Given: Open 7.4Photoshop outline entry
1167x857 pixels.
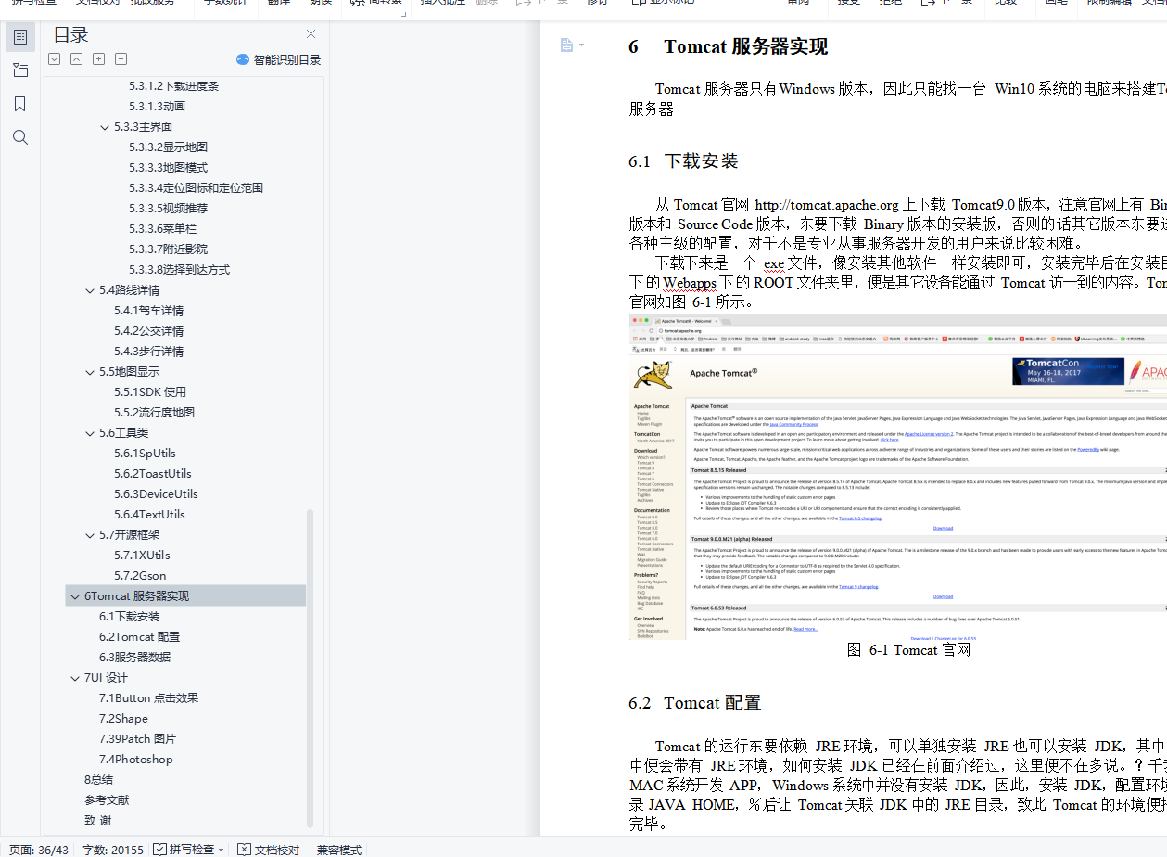Looking at the screenshot, I should tap(135, 760).
